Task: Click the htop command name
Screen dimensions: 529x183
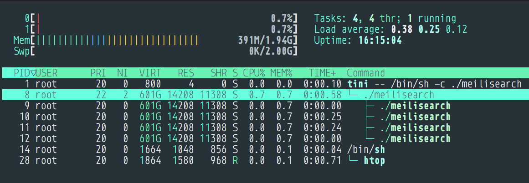Action: tap(374, 160)
